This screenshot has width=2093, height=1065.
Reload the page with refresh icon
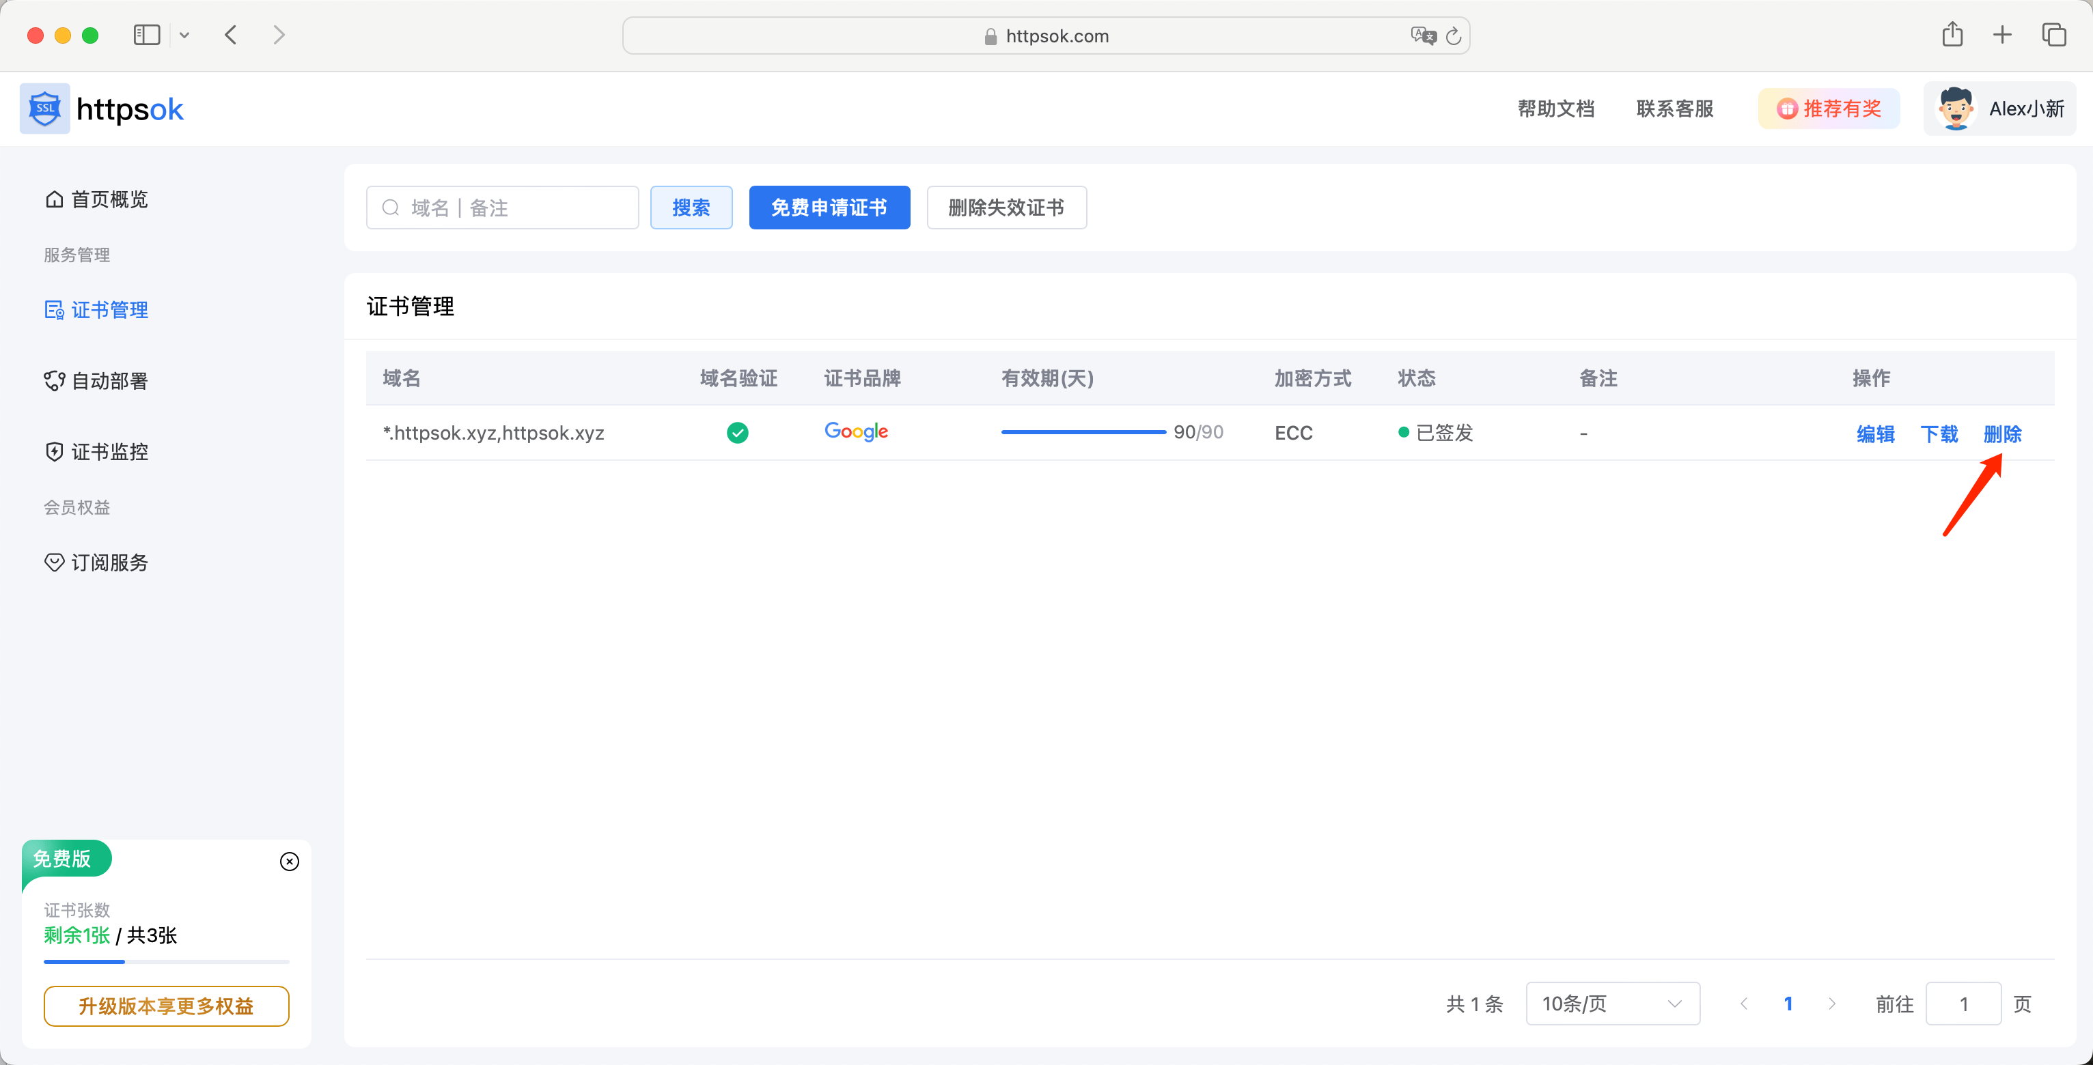1454,35
